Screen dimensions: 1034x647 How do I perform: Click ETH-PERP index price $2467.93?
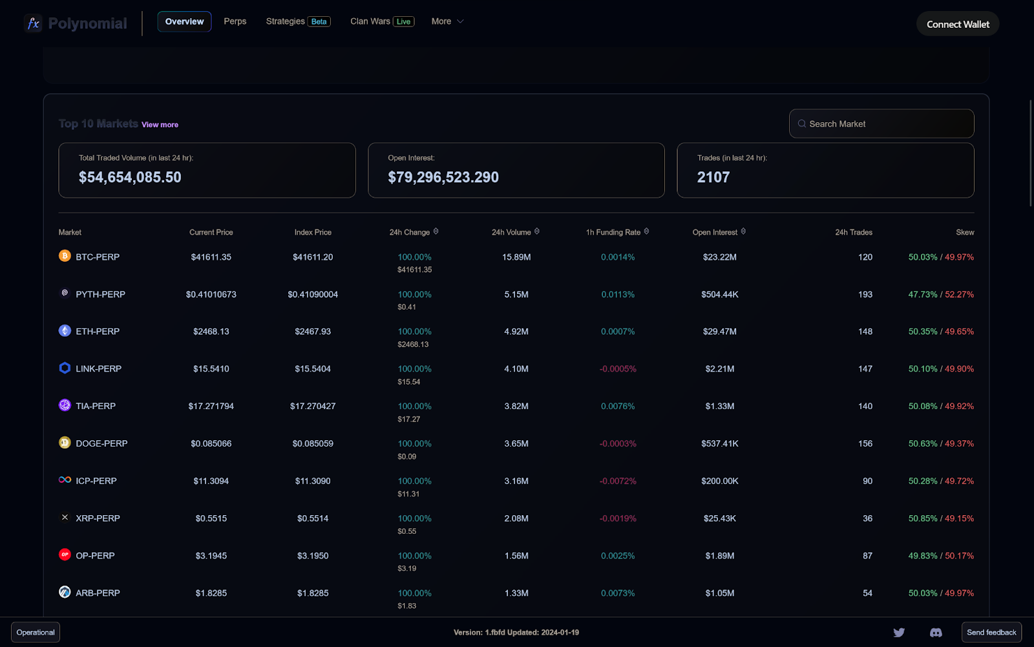[x=313, y=332]
